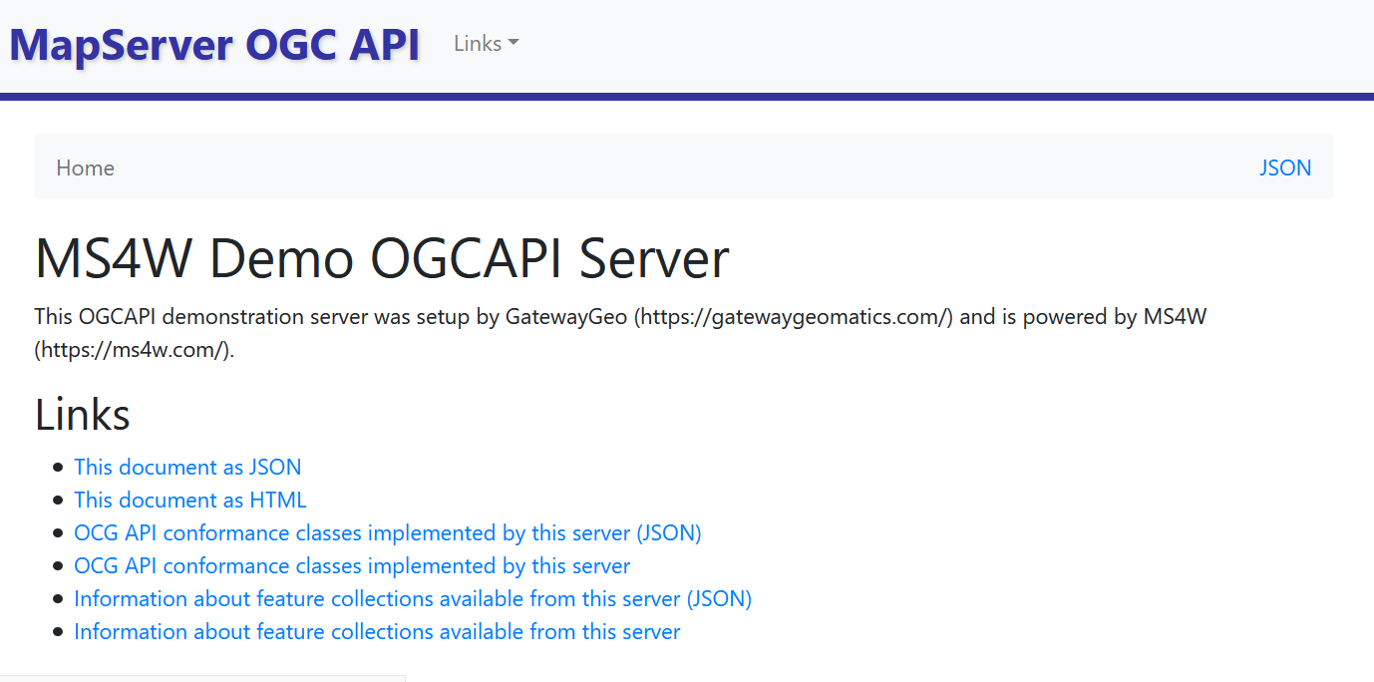1374x682 pixels.
Task: Open the 'This document as HTML' link
Action: (x=190, y=500)
